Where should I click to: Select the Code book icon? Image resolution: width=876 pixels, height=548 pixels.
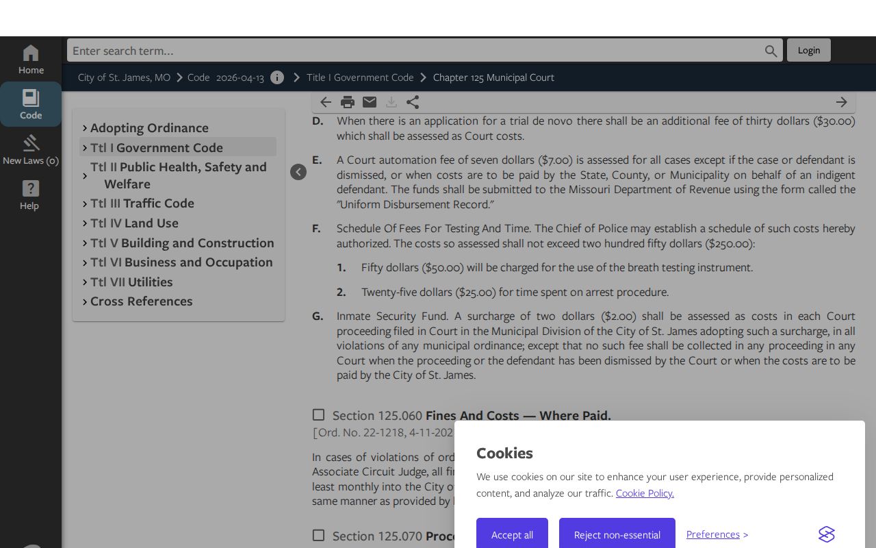(x=31, y=98)
